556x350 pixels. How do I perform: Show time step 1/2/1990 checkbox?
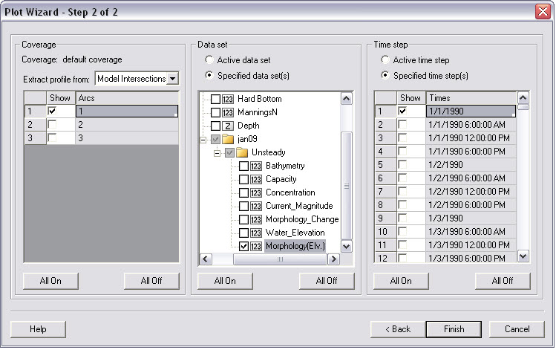402,165
